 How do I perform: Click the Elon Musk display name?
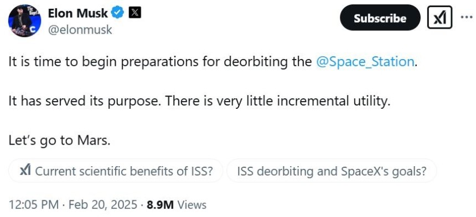coord(78,13)
